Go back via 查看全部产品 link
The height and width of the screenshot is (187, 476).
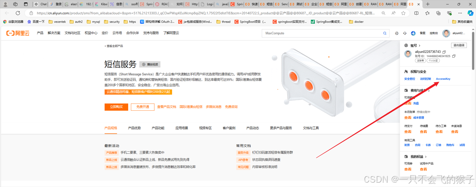tap(114, 46)
